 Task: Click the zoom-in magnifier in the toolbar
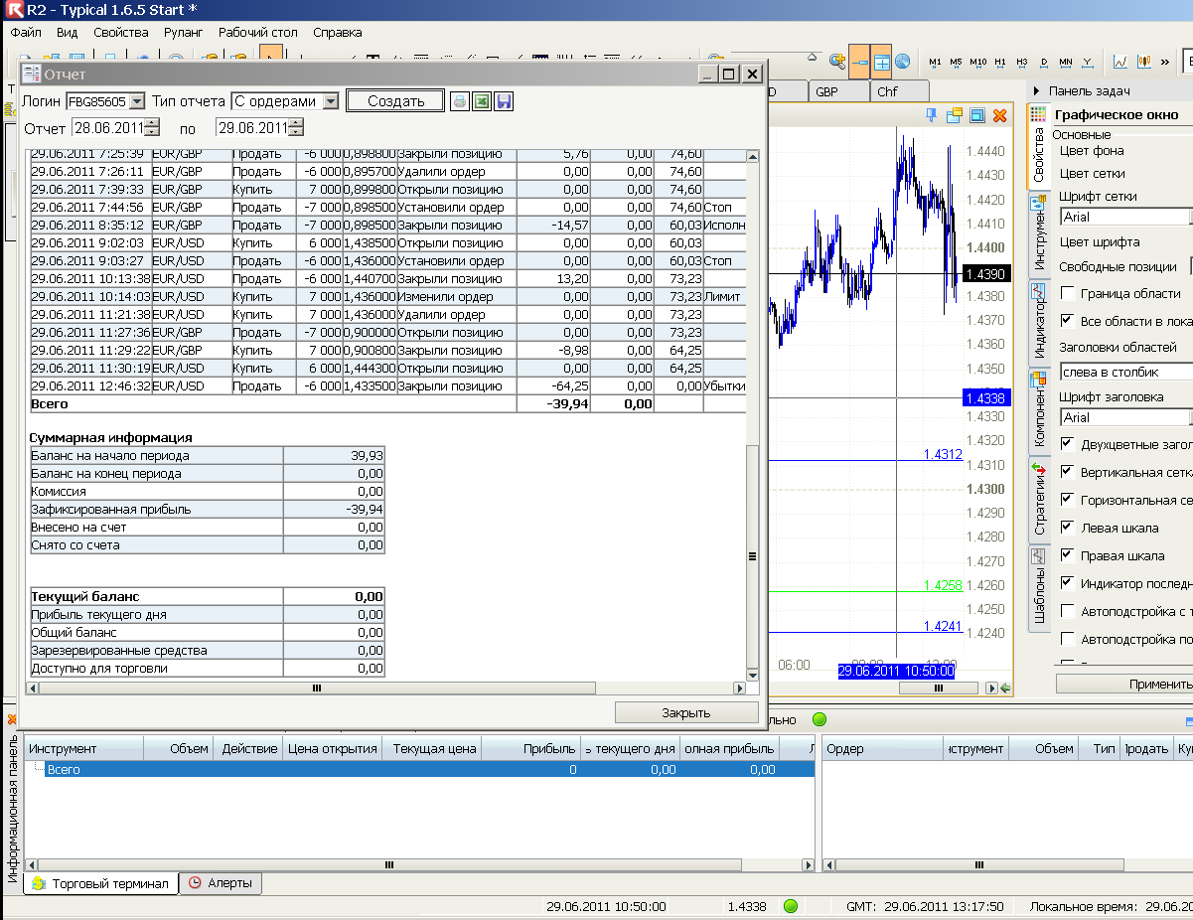837,61
